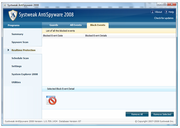
Task: Click the About info icon
Action: tap(152, 12)
